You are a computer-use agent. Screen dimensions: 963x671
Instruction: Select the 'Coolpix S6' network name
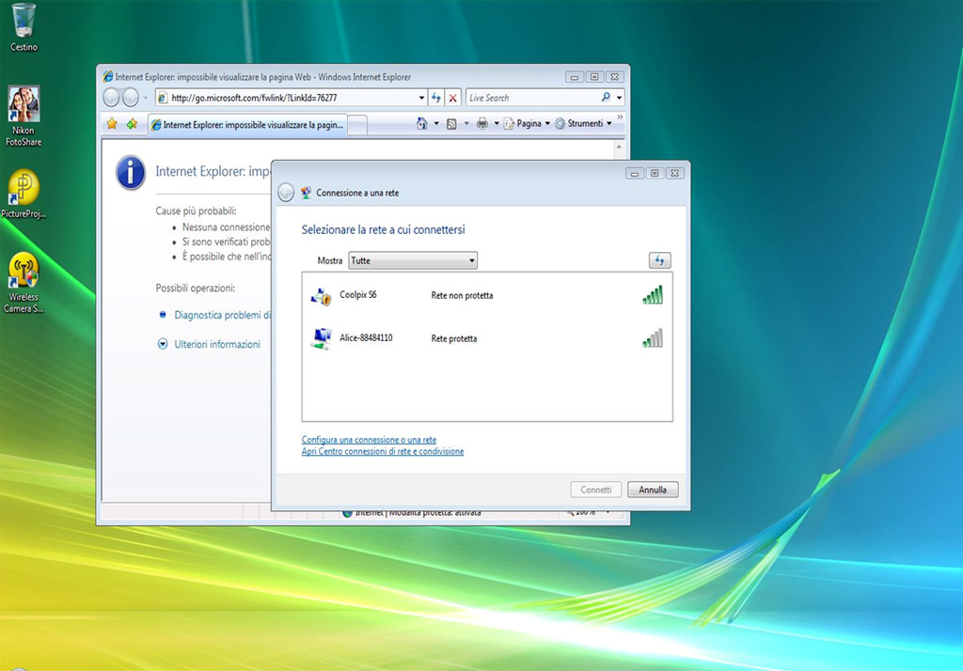point(358,295)
